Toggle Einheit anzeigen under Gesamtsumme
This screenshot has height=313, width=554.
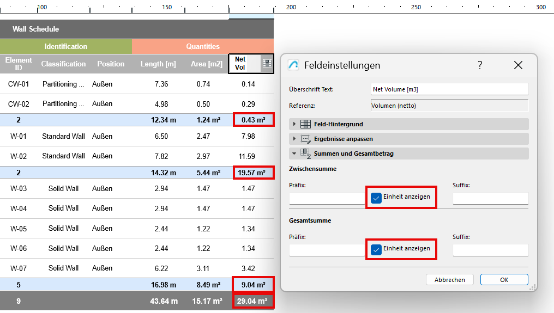tap(376, 249)
